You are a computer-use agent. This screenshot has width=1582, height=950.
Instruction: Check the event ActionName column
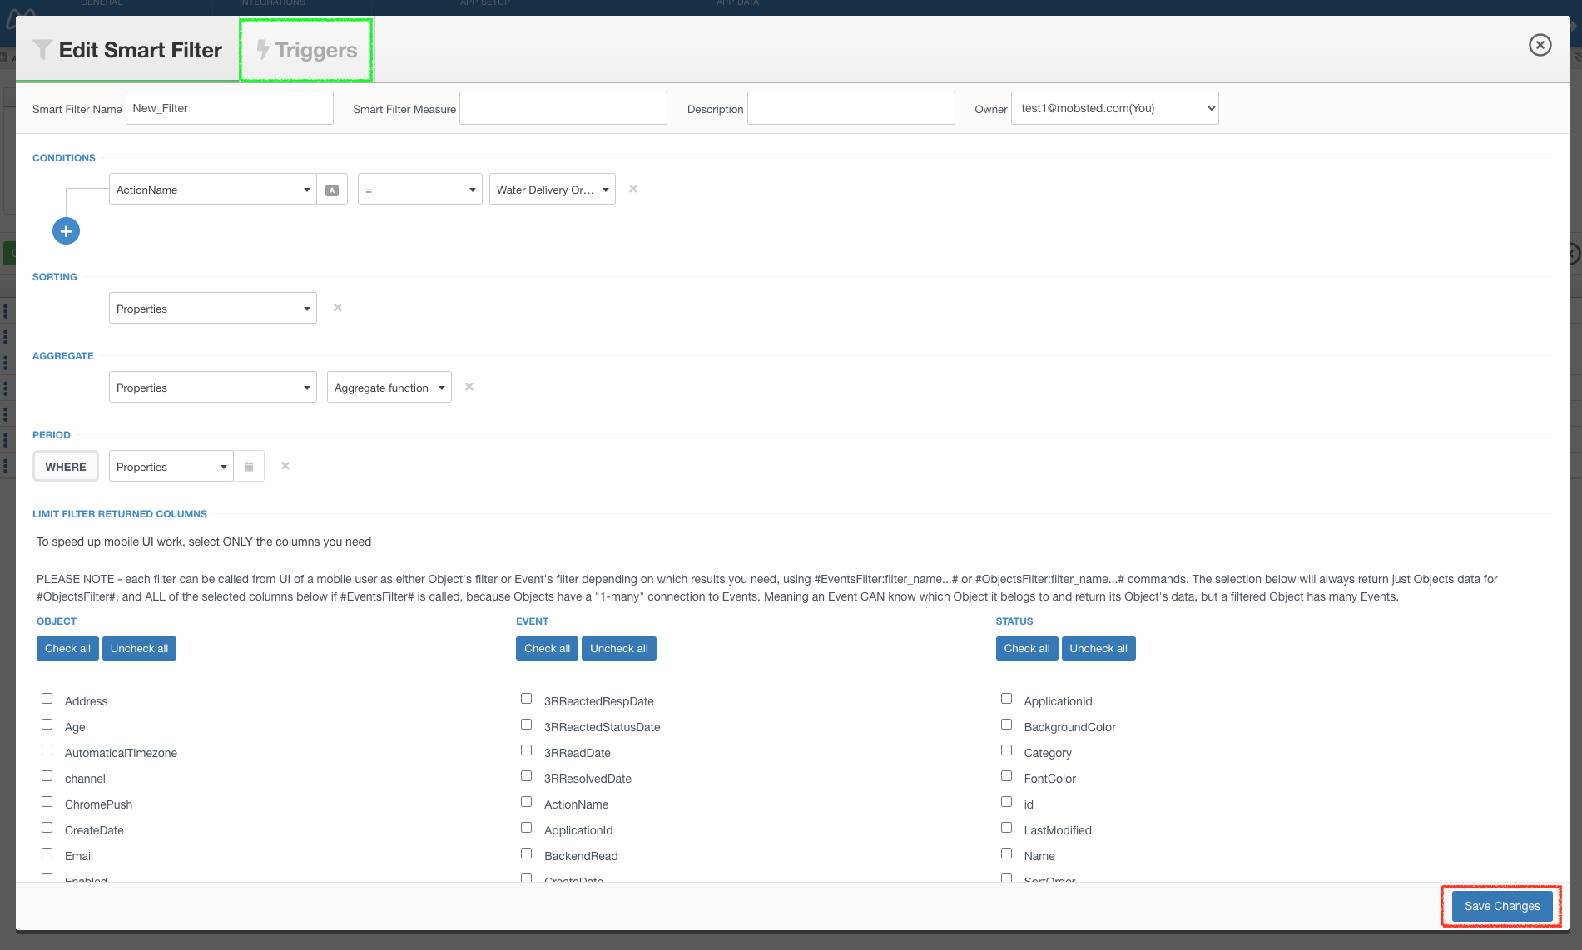527,802
